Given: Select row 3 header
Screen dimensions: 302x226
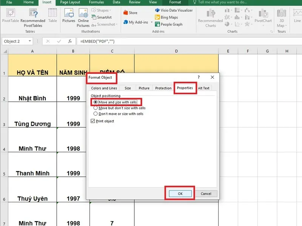Looking at the screenshot, I should click(x=4, y=115).
